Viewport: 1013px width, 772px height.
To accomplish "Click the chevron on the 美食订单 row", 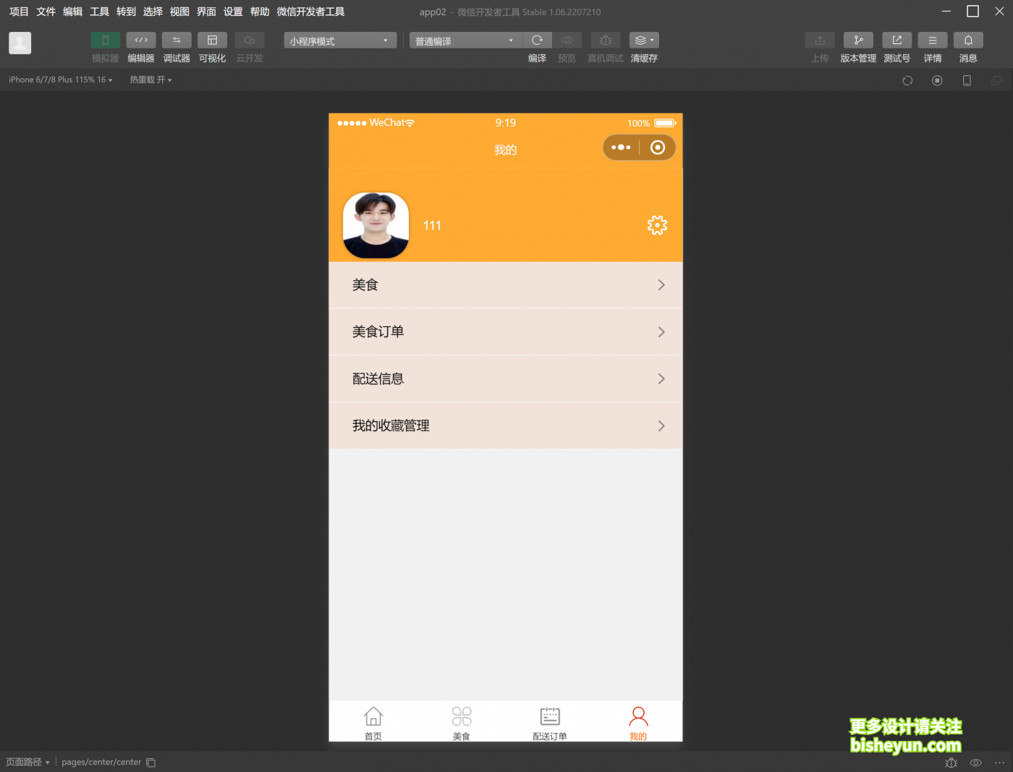I will coord(661,332).
